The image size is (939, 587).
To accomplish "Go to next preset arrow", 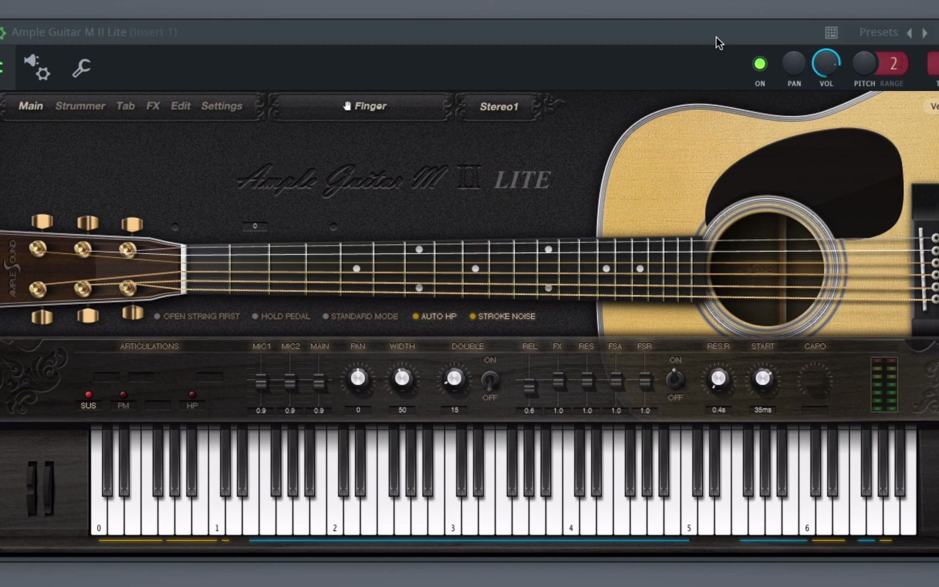I will coord(925,33).
